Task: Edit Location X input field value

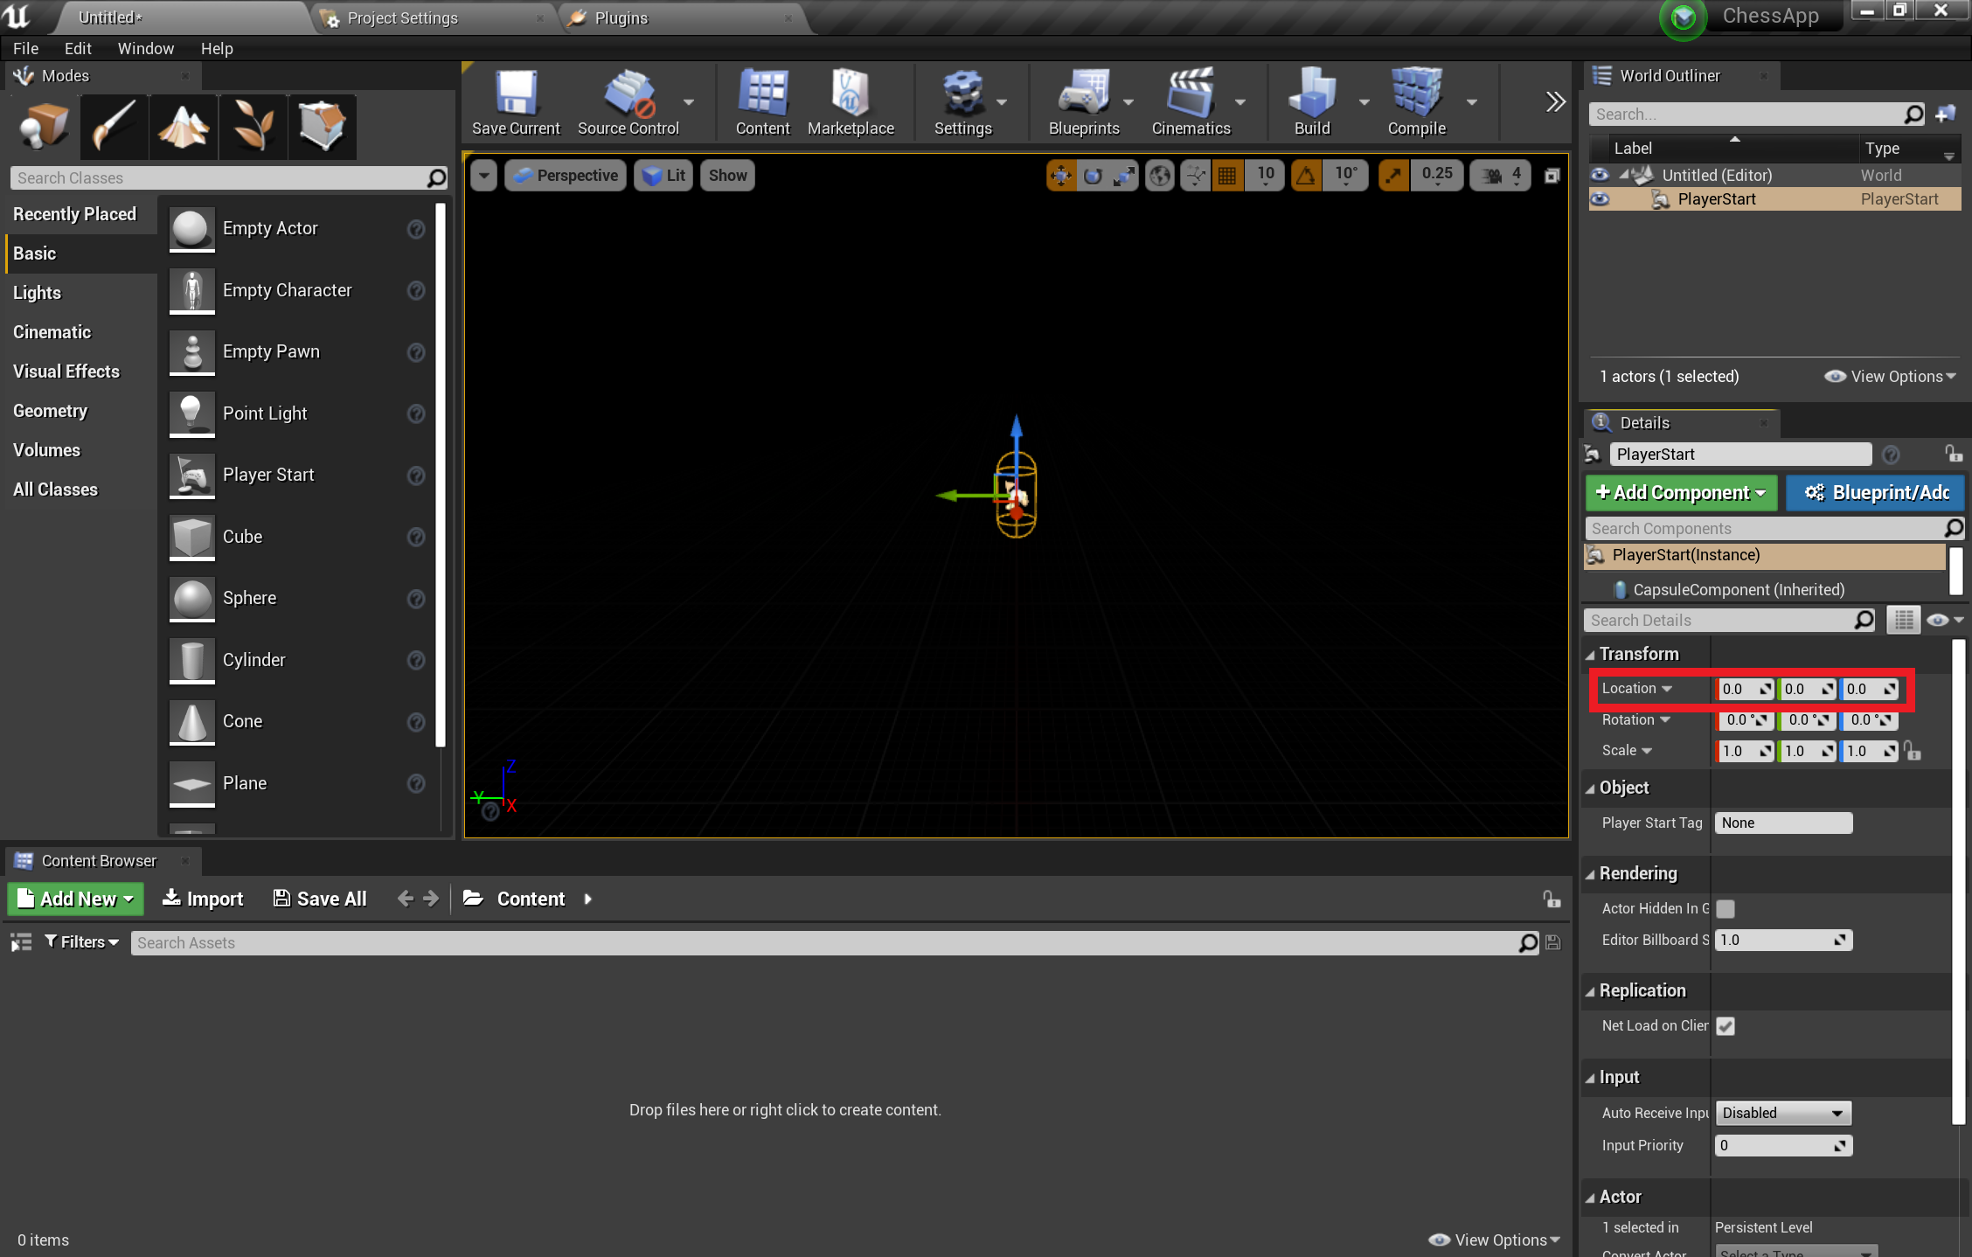Action: [x=1744, y=688]
